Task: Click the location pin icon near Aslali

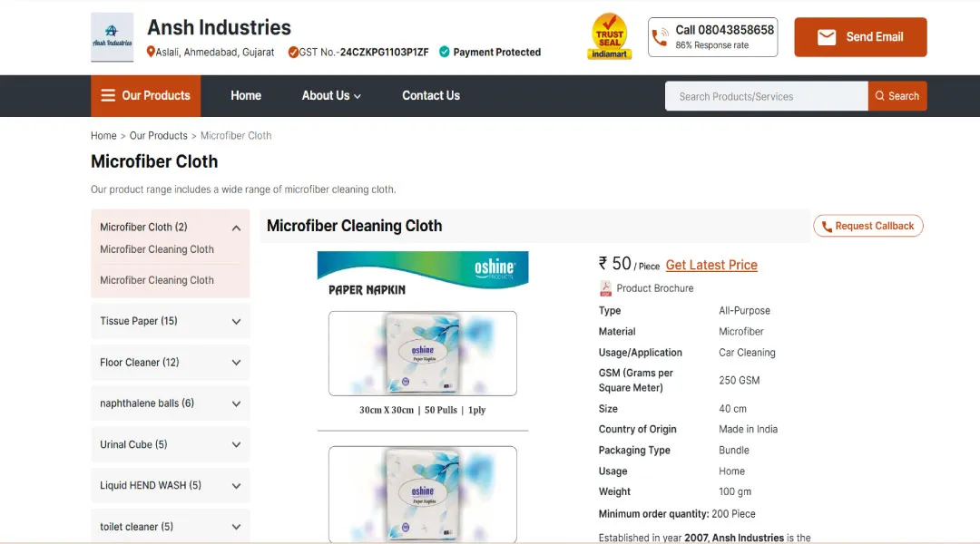Action: [x=151, y=52]
